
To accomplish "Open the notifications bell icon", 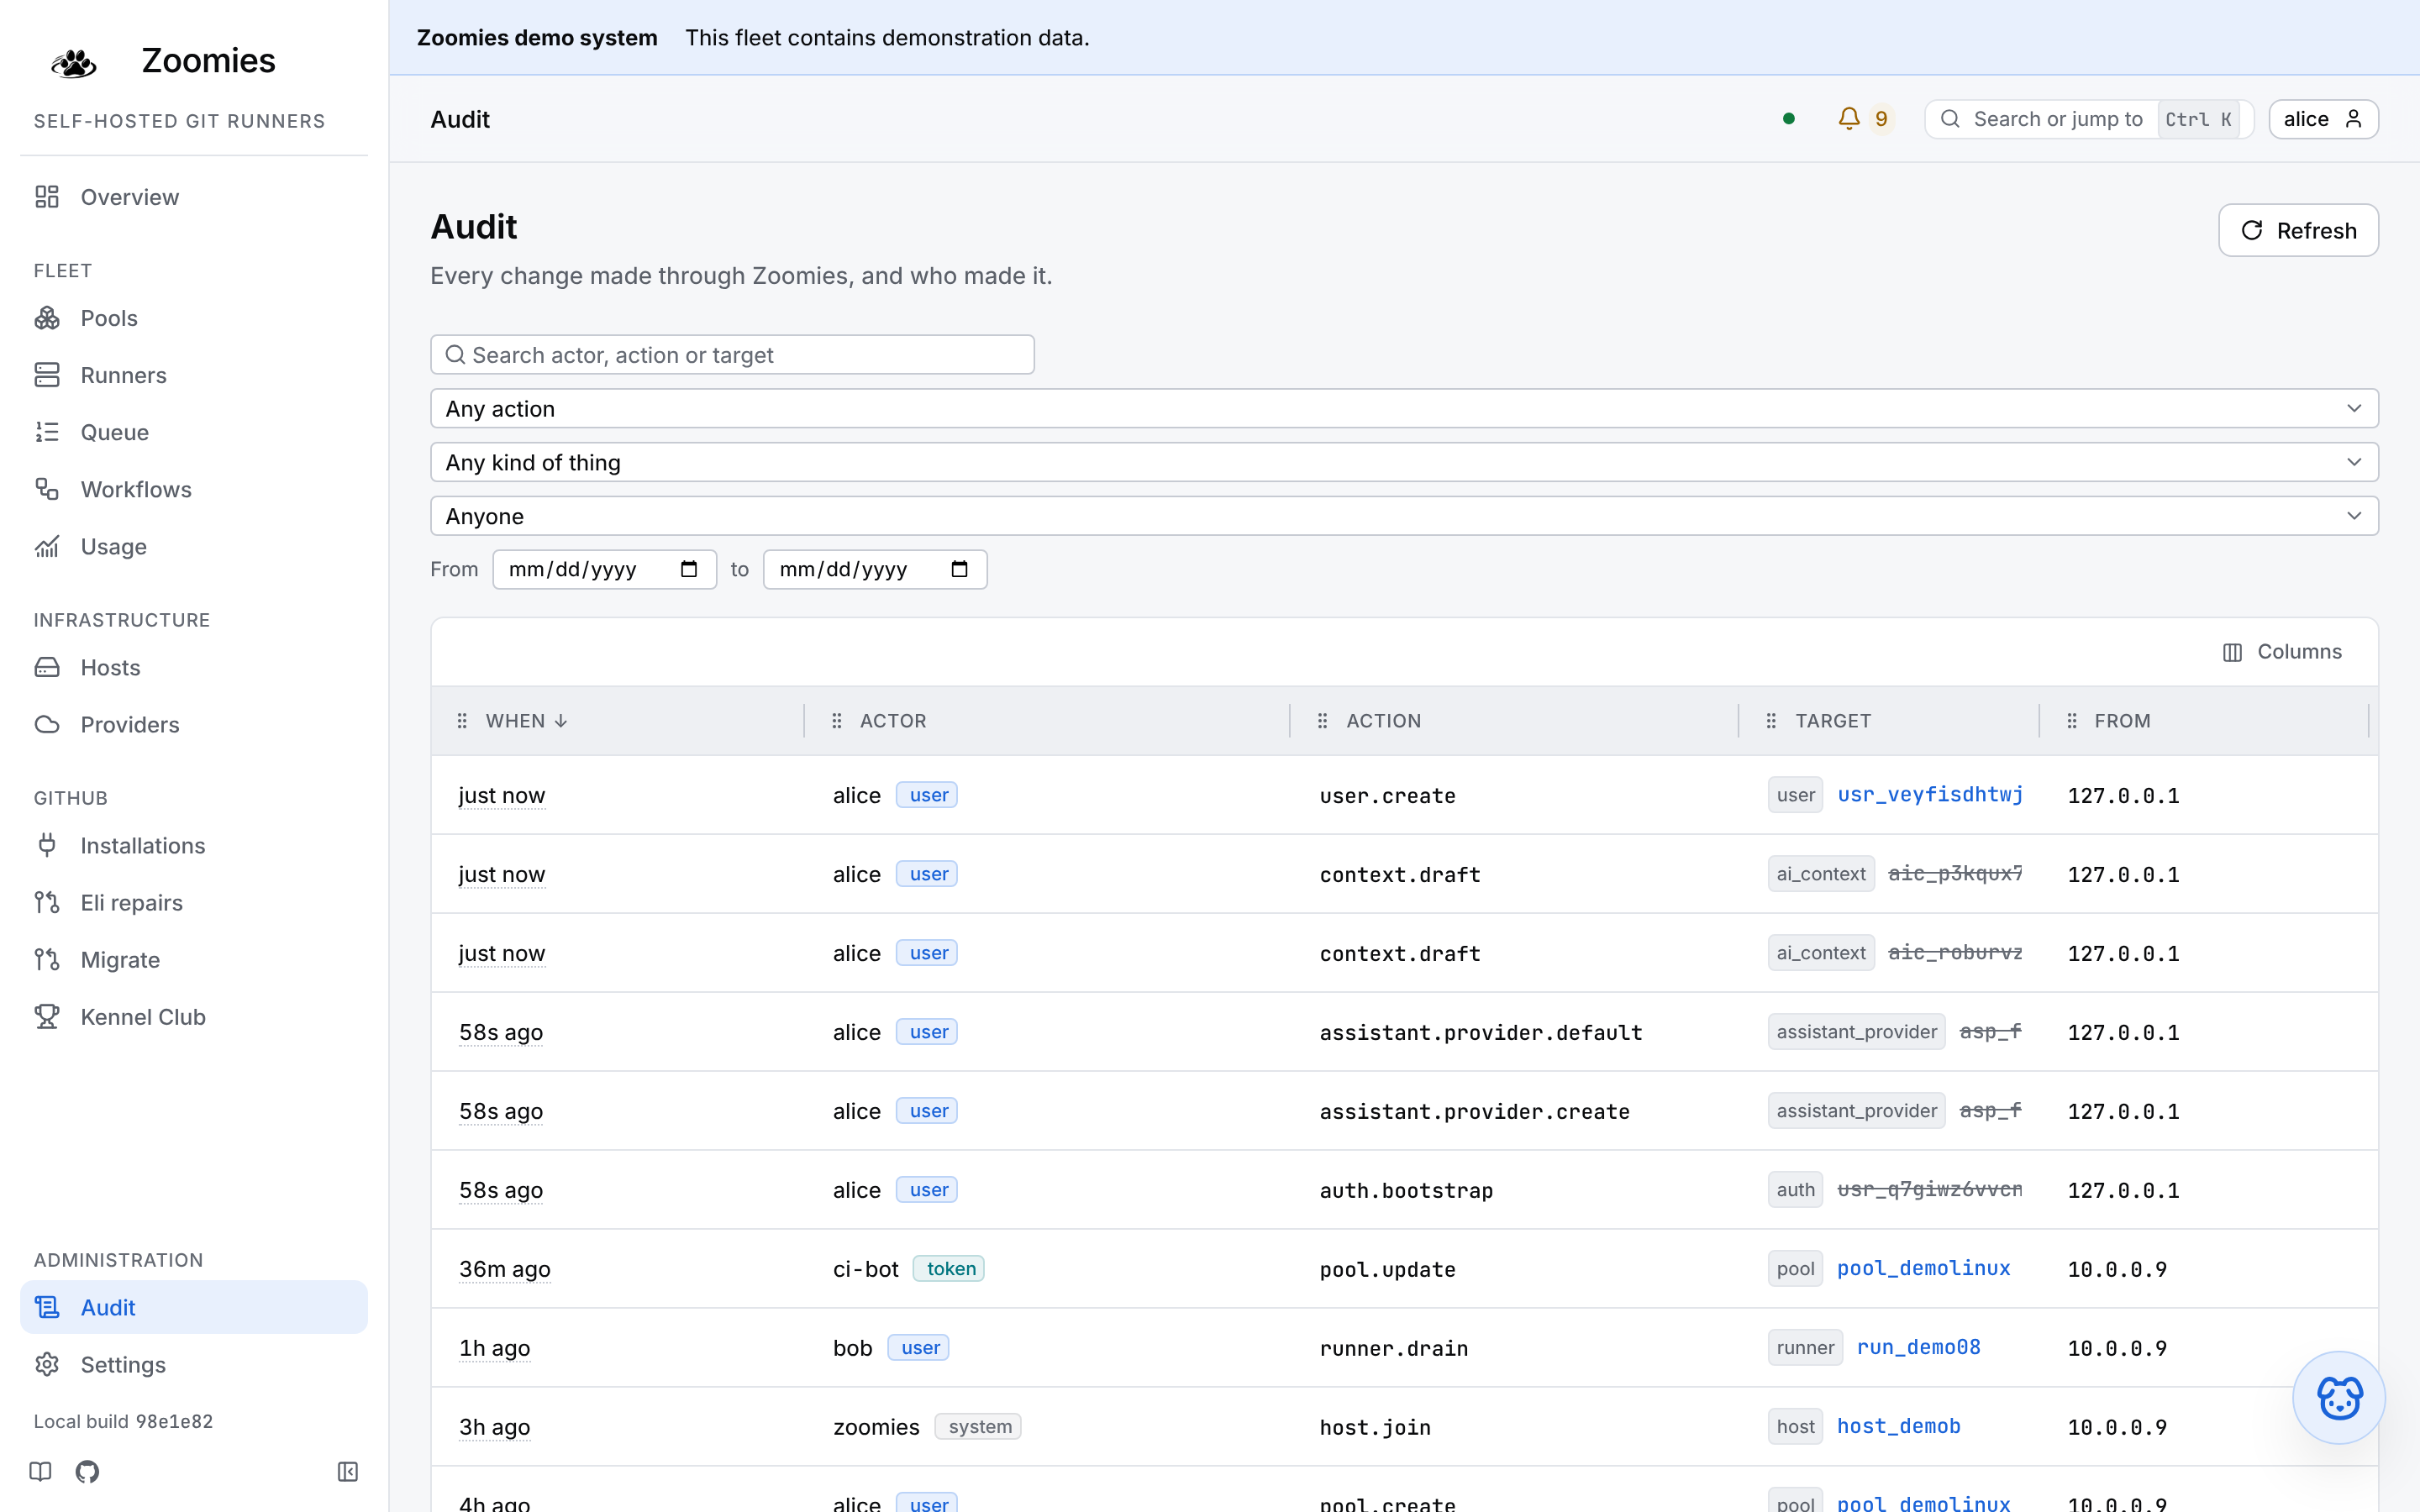I will pyautogui.click(x=1849, y=119).
